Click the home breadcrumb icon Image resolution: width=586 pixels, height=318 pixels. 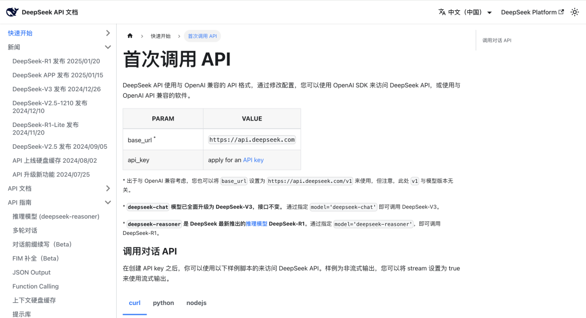pos(130,36)
